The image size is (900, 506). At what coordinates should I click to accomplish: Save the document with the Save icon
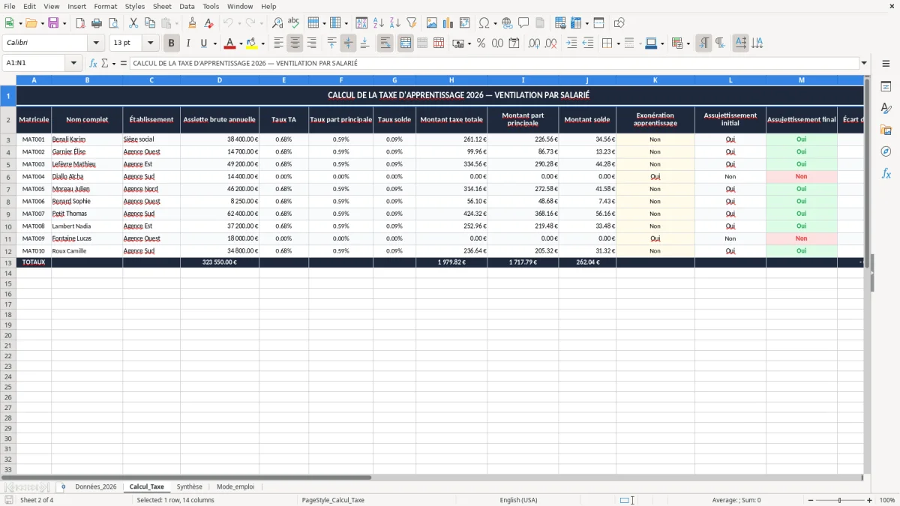52,23
